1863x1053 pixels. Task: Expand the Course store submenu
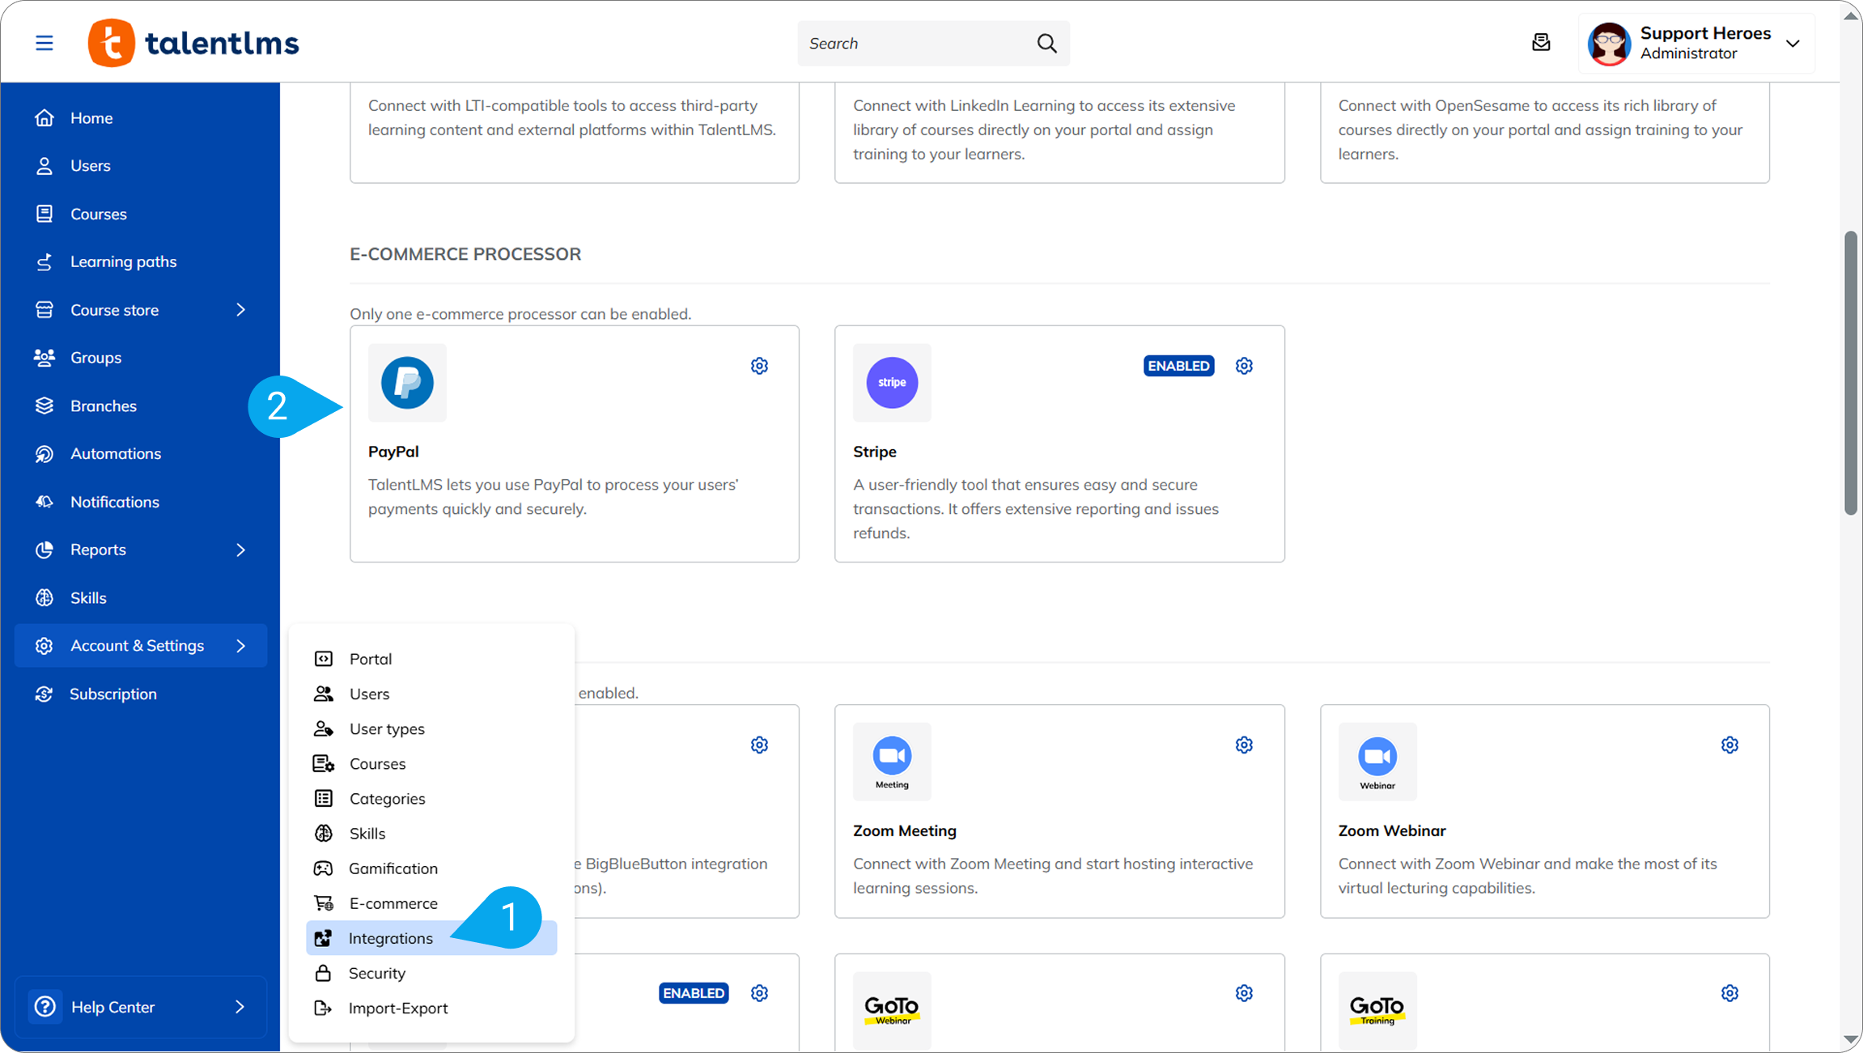tap(240, 310)
